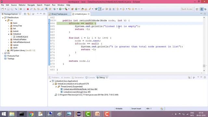Expand the JRE System Library node

[x=6, y=51]
